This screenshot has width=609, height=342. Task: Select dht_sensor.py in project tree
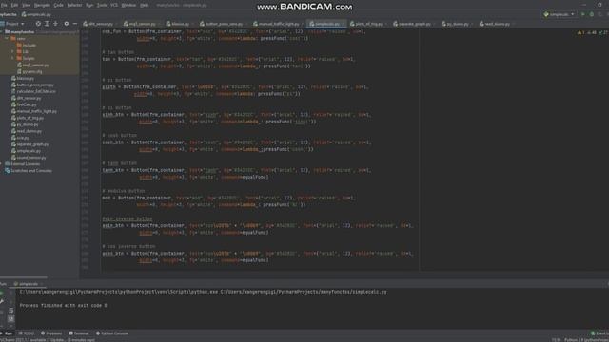(27, 98)
